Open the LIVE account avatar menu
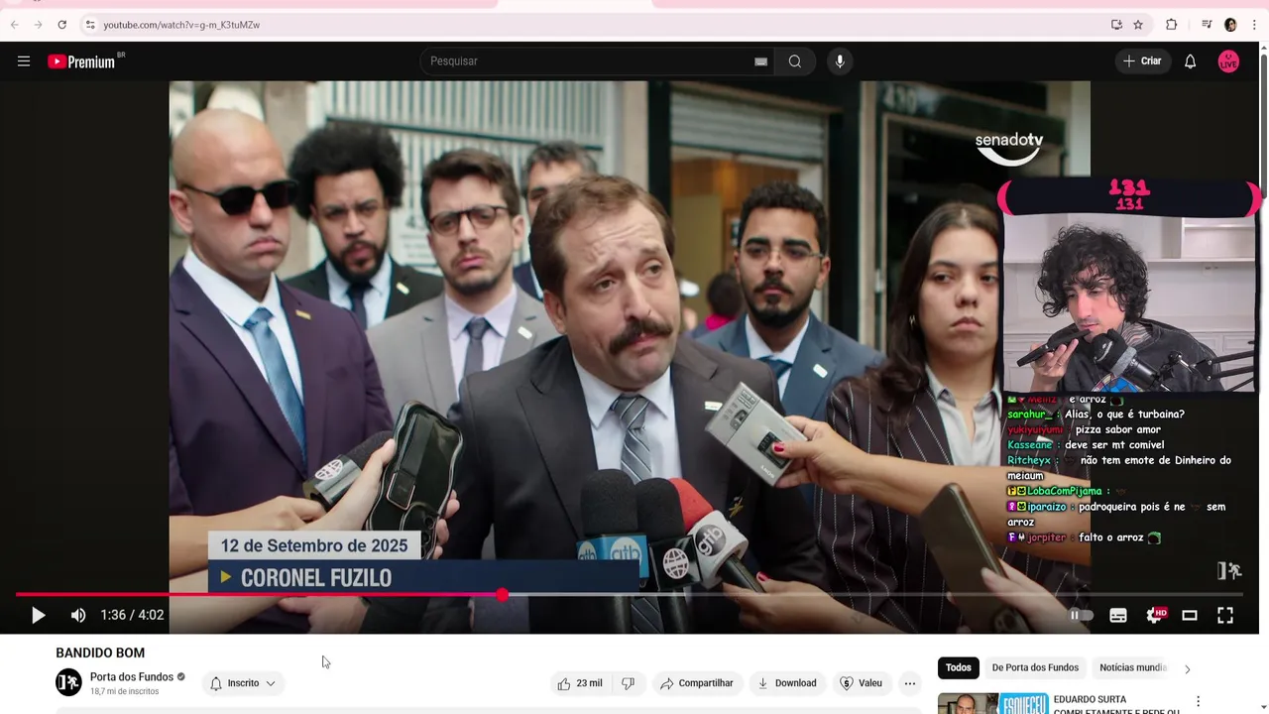Viewport: 1269px width, 714px height. point(1228,61)
